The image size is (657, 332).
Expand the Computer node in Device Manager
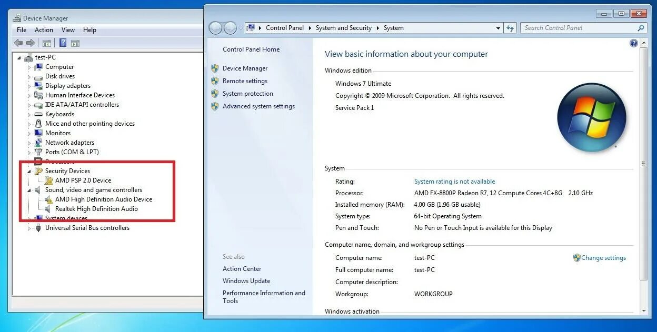pos(29,67)
